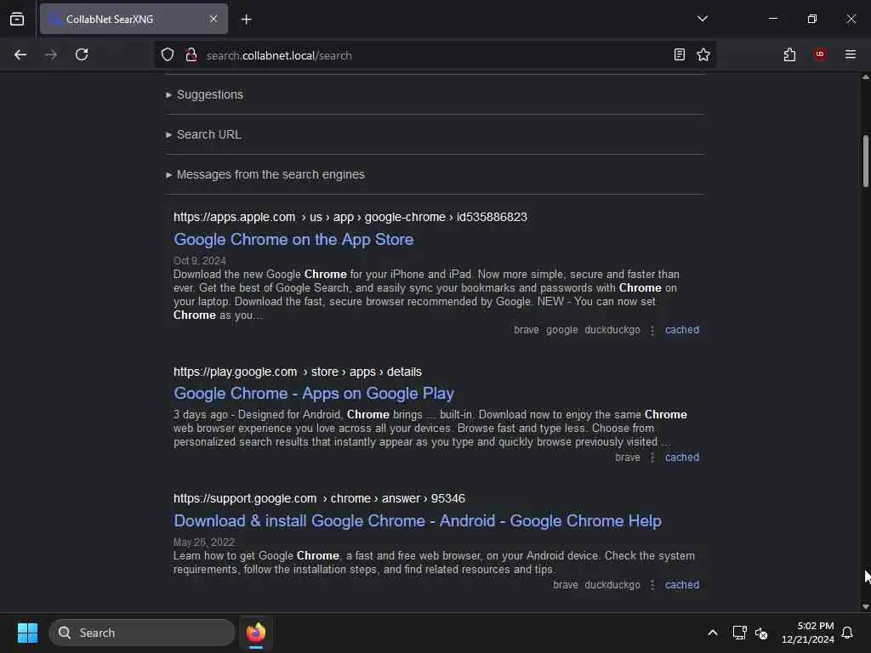Open Google Chrome - Apps on Google Play result
Screen dimensions: 871x653
[x=314, y=393]
